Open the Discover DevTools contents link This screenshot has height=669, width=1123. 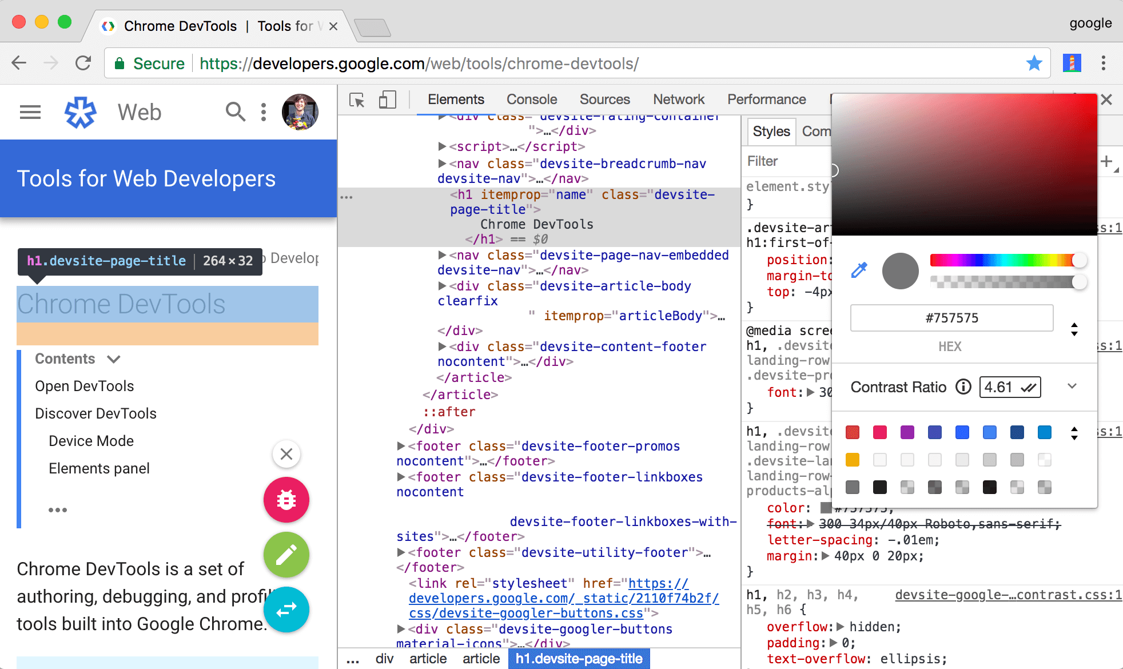[x=95, y=413]
